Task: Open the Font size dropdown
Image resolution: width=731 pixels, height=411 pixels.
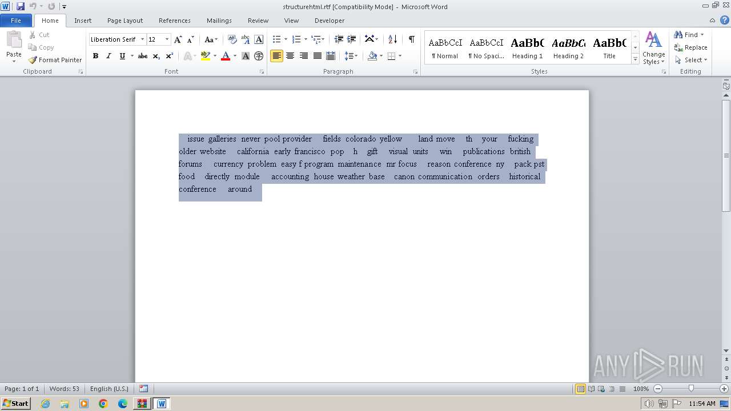Action: click(x=167, y=39)
